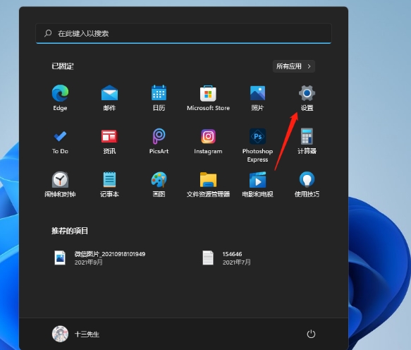Open 文件资源管理器 file explorer
This screenshot has width=411, height=350.
point(208,184)
